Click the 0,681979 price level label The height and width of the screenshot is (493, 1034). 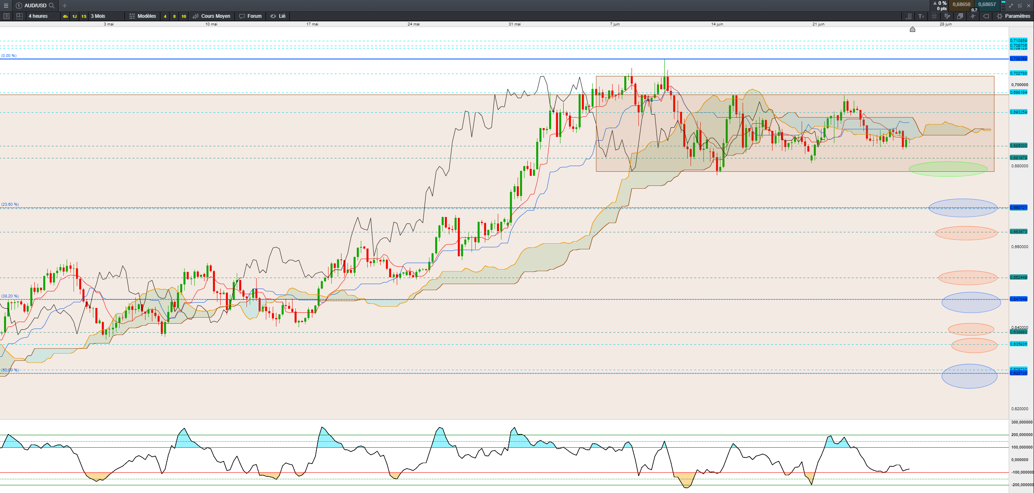tap(1018, 158)
